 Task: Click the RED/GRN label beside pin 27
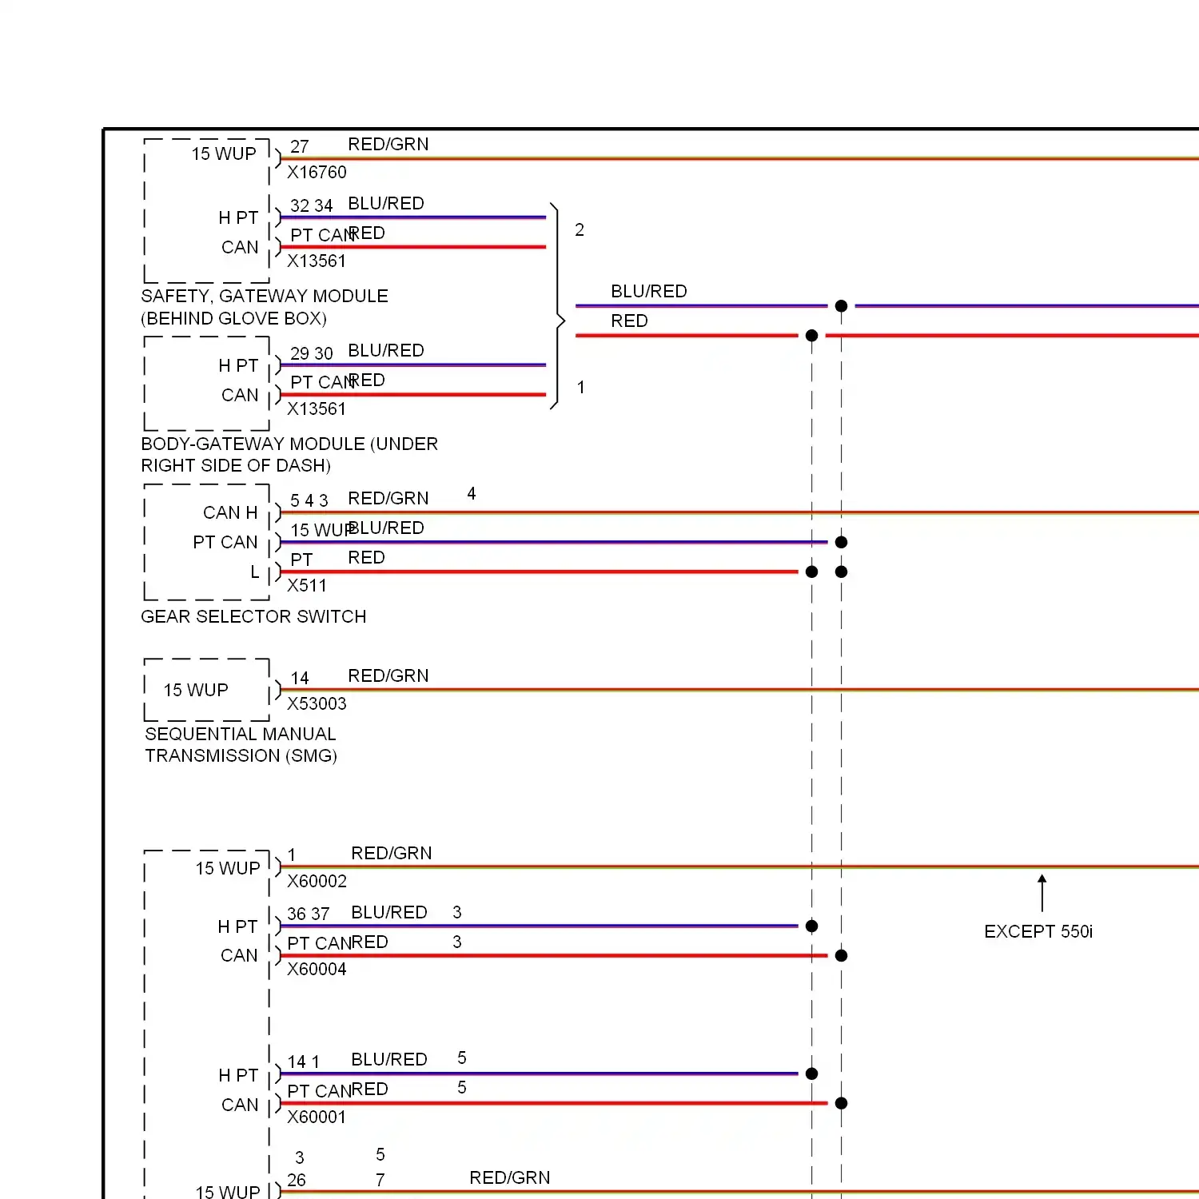click(x=388, y=144)
